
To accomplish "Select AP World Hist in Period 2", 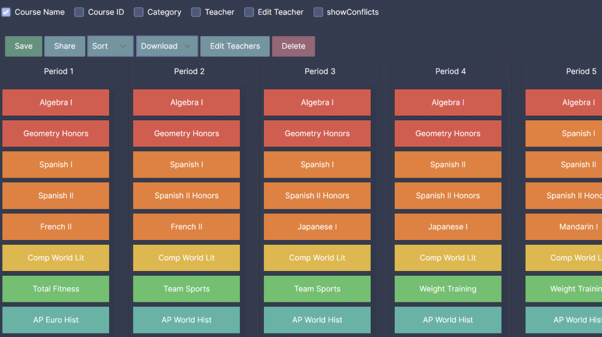I will pos(187,320).
